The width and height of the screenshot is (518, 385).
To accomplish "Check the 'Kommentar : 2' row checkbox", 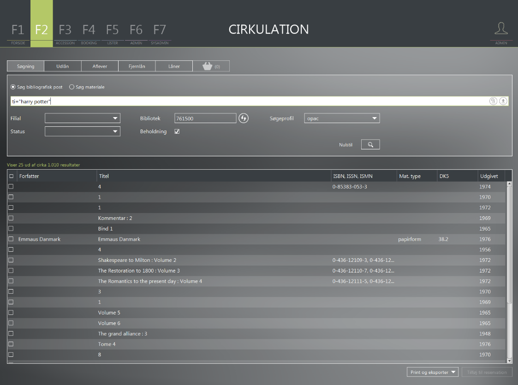I will pyautogui.click(x=11, y=218).
